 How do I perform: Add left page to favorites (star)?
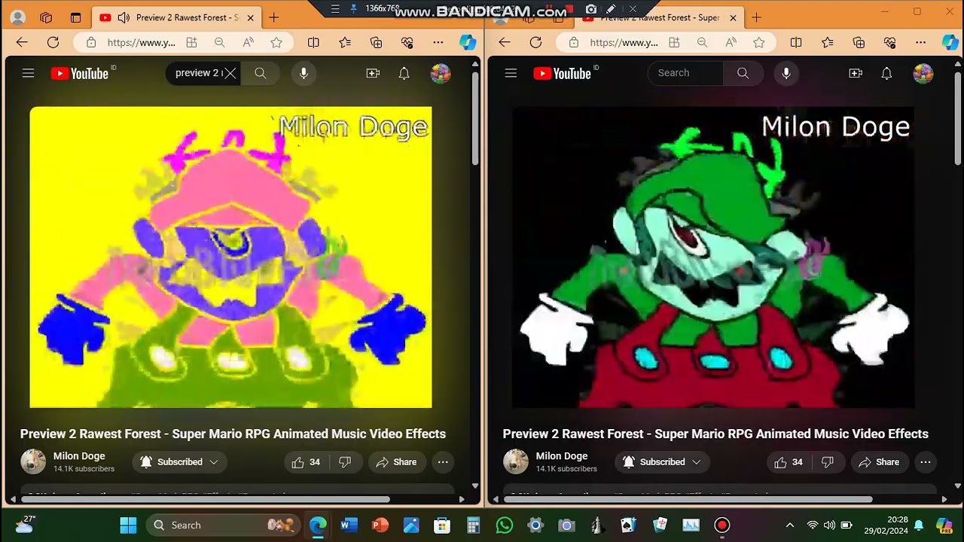click(276, 43)
